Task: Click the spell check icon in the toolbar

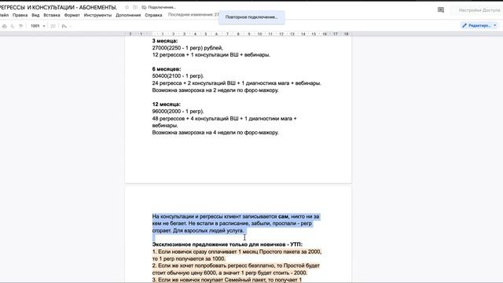Action: tap(13, 26)
